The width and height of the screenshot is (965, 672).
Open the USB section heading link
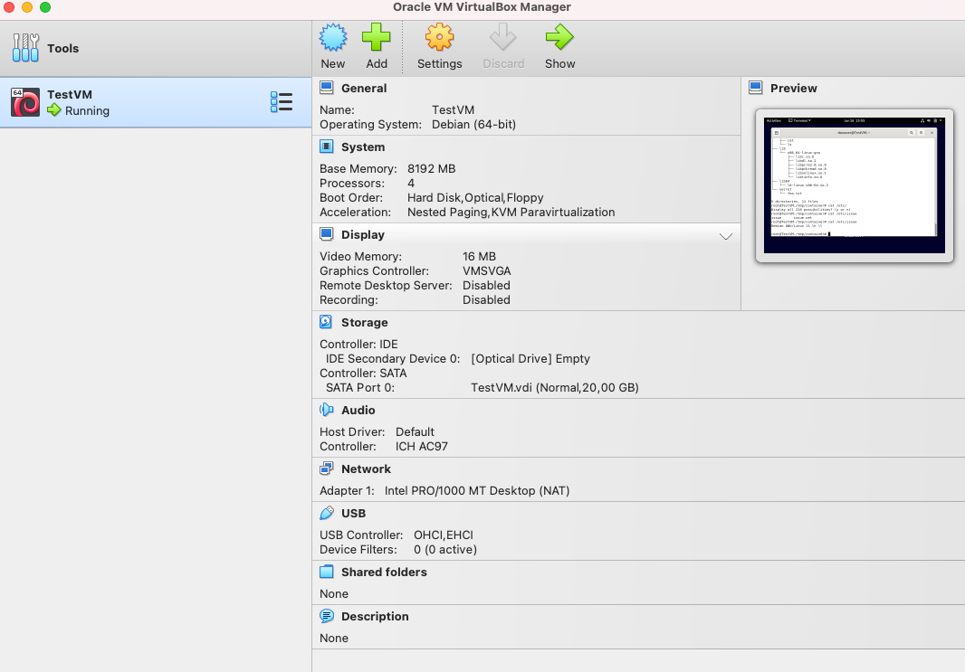(x=353, y=514)
